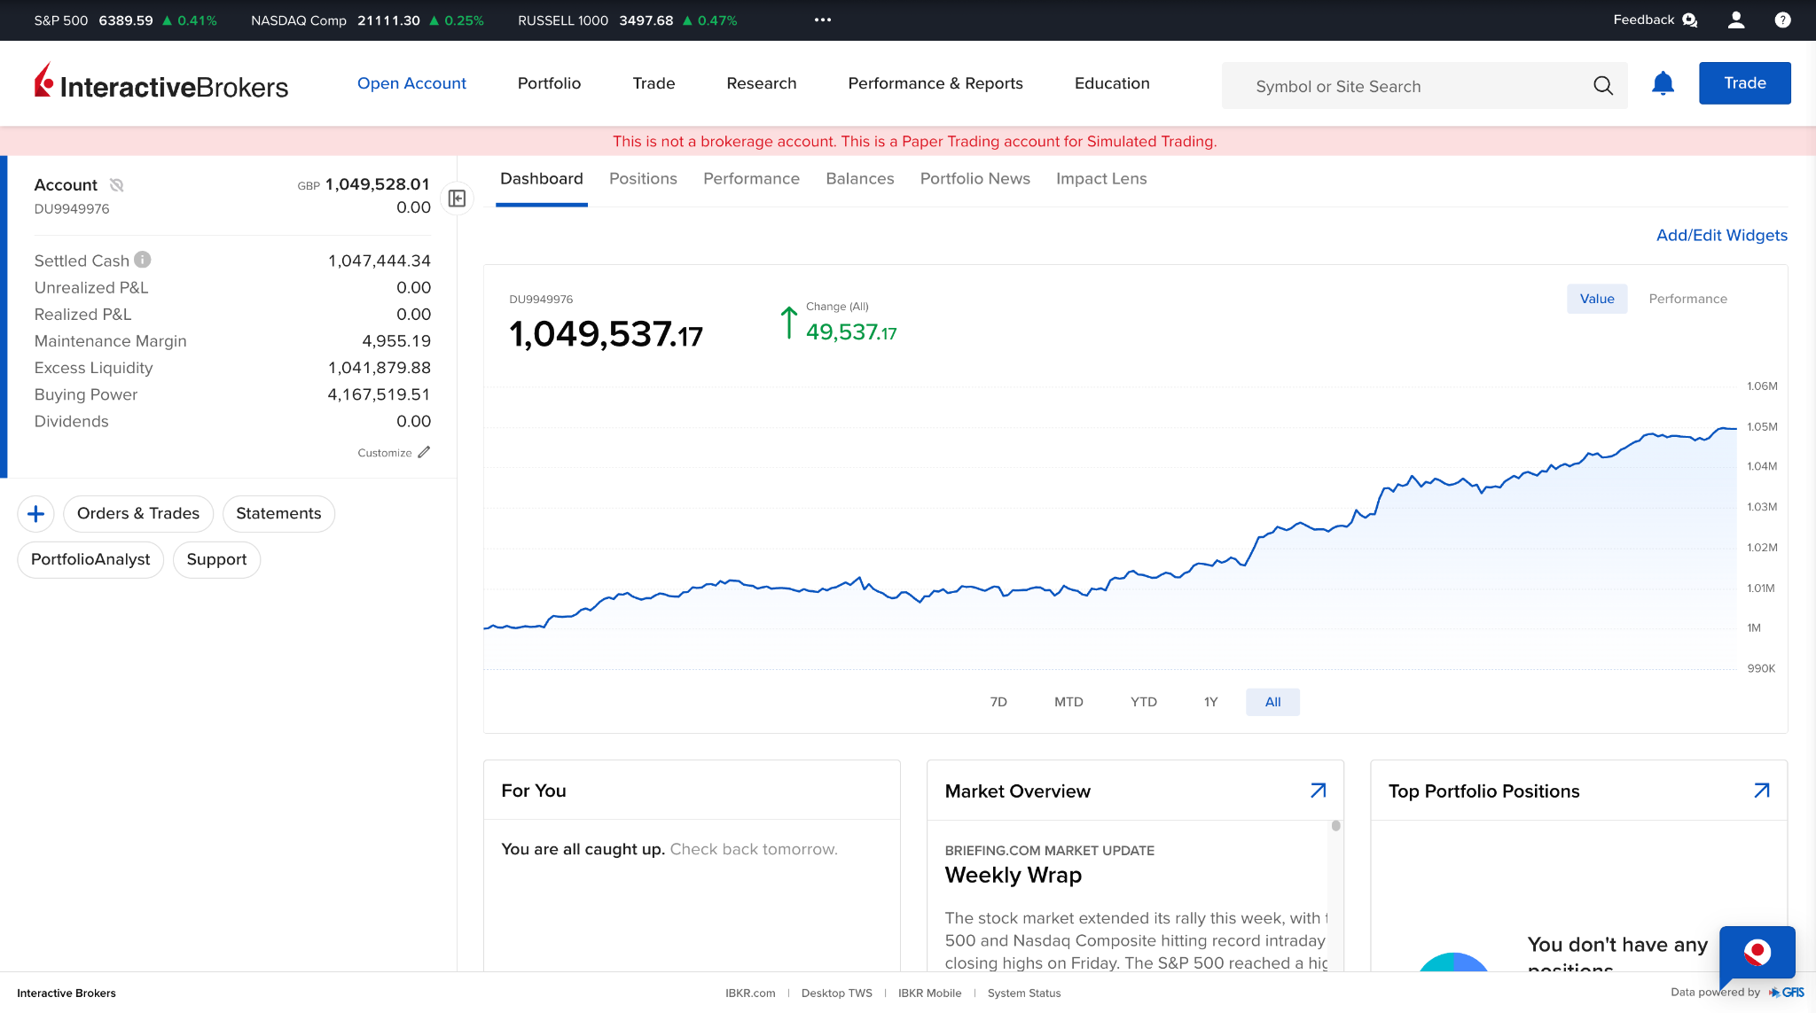Open the Portfolio menu

[x=549, y=83]
